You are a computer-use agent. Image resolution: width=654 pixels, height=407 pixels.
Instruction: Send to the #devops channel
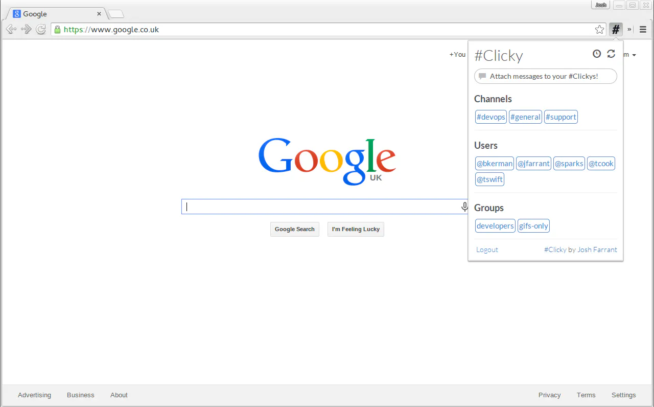[x=491, y=117]
